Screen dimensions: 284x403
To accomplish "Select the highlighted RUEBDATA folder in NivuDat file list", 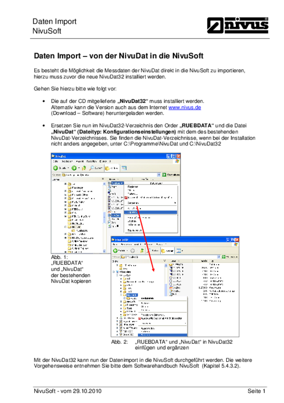I will point(116,183).
